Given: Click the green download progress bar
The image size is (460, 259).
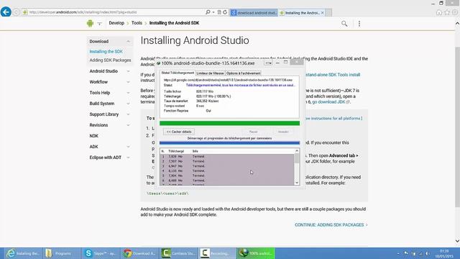Looking at the screenshot, I should pyautogui.click(x=229, y=123).
